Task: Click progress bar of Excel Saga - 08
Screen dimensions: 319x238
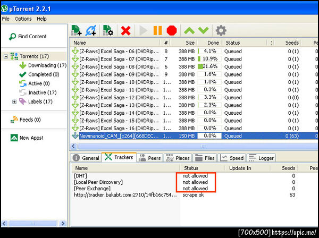Action: click(x=209, y=66)
